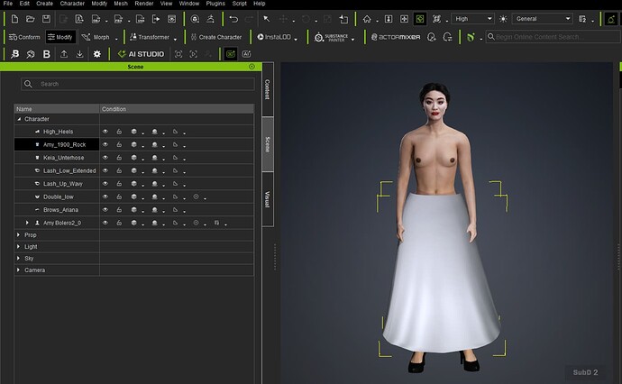Open the File menu

[x=8, y=4]
